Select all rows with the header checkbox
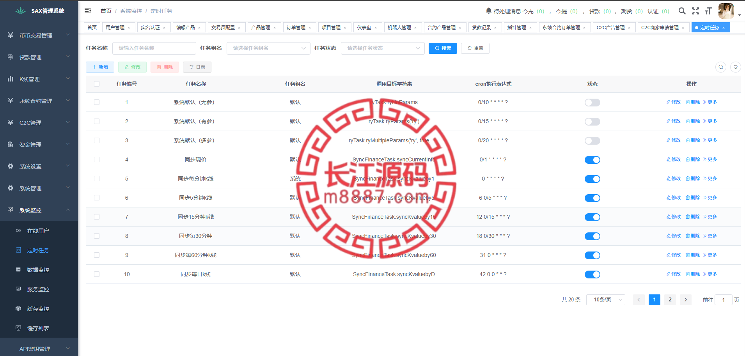The image size is (745, 356). coord(97,84)
